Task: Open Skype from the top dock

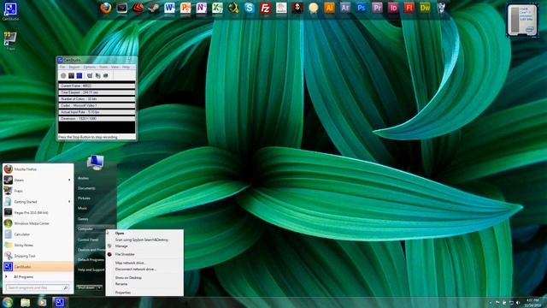Action: coord(250,8)
